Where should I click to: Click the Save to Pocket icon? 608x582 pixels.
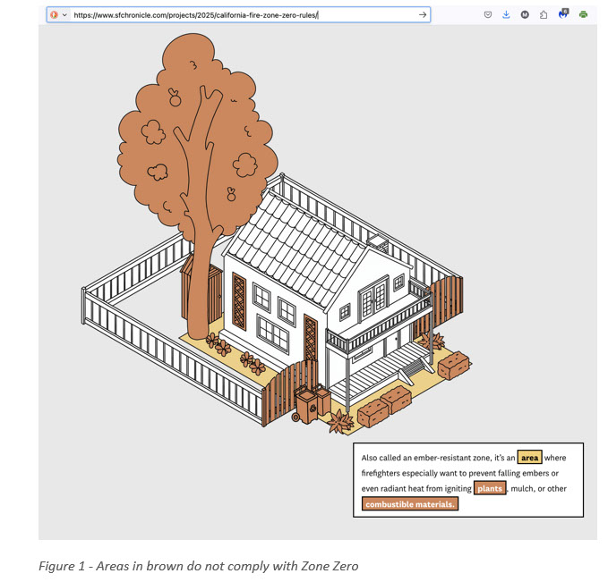[488, 15]
